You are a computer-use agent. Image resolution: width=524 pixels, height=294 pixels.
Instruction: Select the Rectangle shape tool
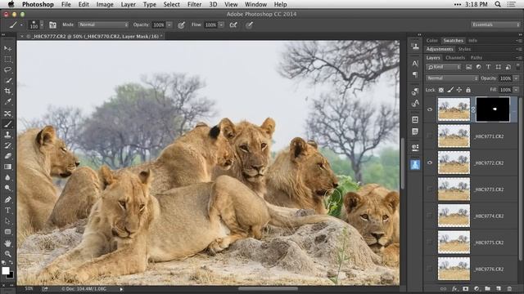click(7, 232)
